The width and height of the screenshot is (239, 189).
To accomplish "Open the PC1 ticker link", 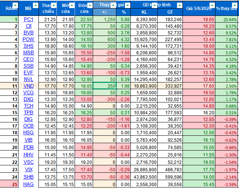I will coord(28,19).
